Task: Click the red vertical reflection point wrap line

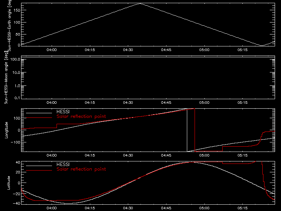Action: click(x=195, y=130)
